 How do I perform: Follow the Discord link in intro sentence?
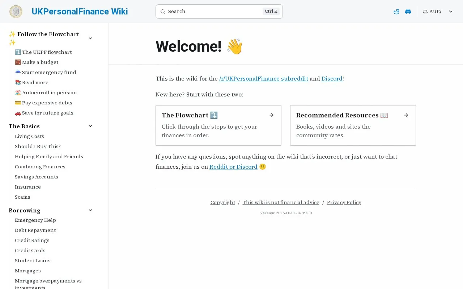(332, 79)
